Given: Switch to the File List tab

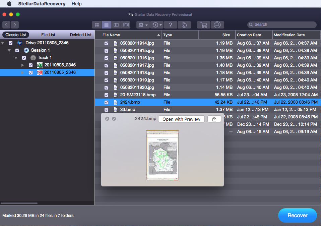Looking at the screenshot, I should pos(48,35).
